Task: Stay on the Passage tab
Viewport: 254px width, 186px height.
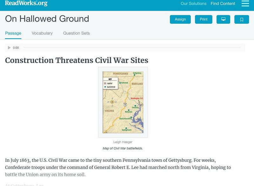Action: point(13,33)
